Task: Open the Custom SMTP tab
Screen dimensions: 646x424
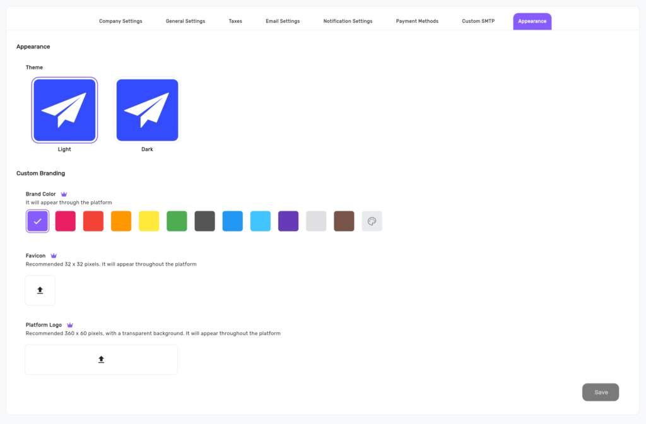Action: [478, 21]
